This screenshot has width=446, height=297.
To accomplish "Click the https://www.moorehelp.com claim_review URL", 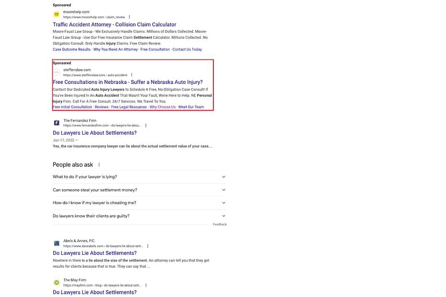I will tap(94, 17).
